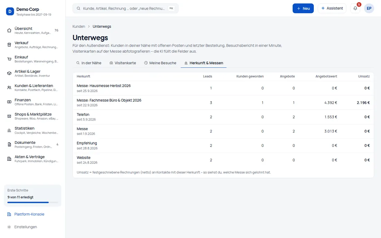The width and height of the screenshot is (381, 238).
Task: Open settings via the Einstellungen gear icon
Action: click(x=9, y=227)
